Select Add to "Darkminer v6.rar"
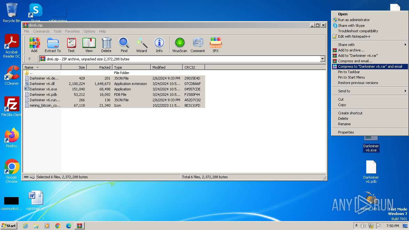Screen dimensions: 409x230 pyautogui.click(x=370, y=56)
